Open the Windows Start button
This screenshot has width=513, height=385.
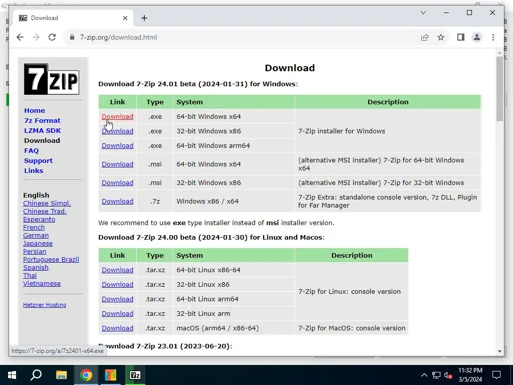[12, 375]
